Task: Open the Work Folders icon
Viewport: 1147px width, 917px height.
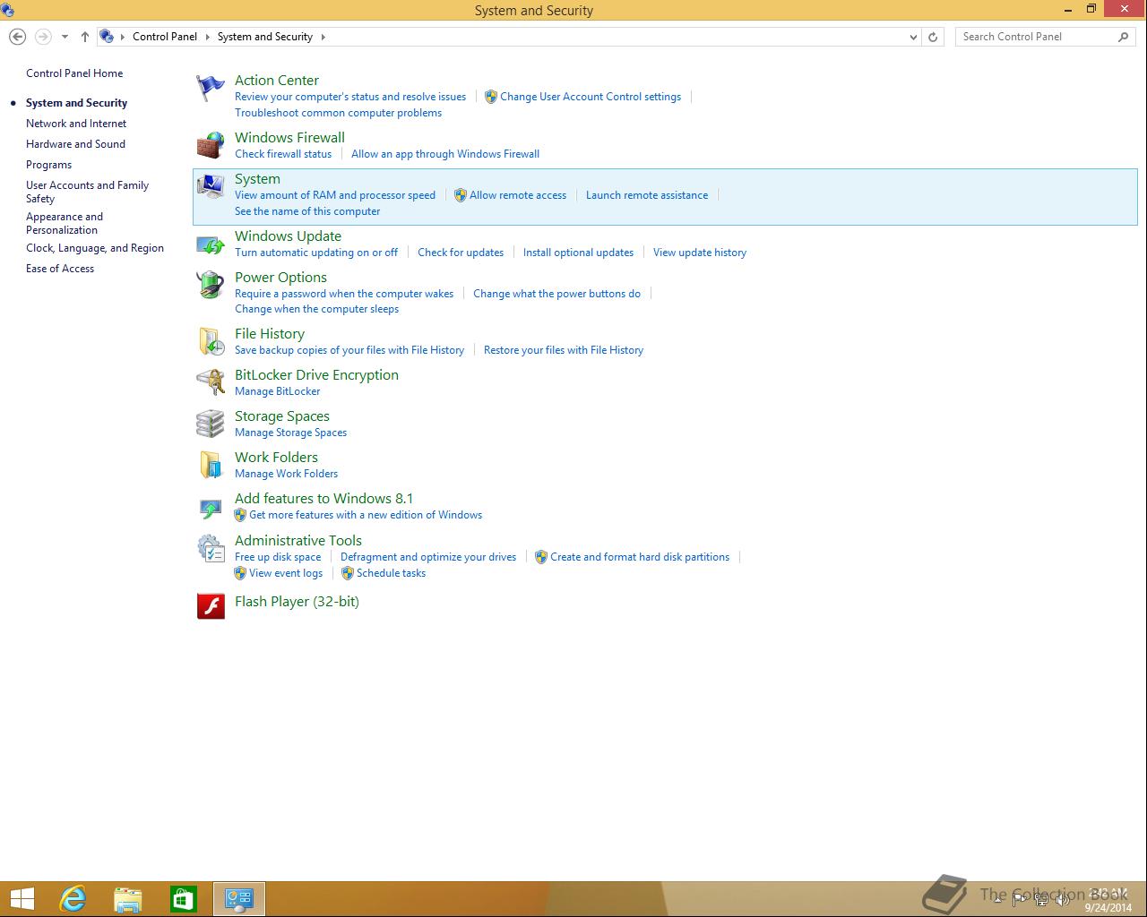Action: coord(211,465)
